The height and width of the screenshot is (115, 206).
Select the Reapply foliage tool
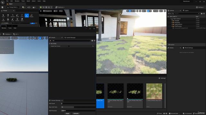click(32, 16)
